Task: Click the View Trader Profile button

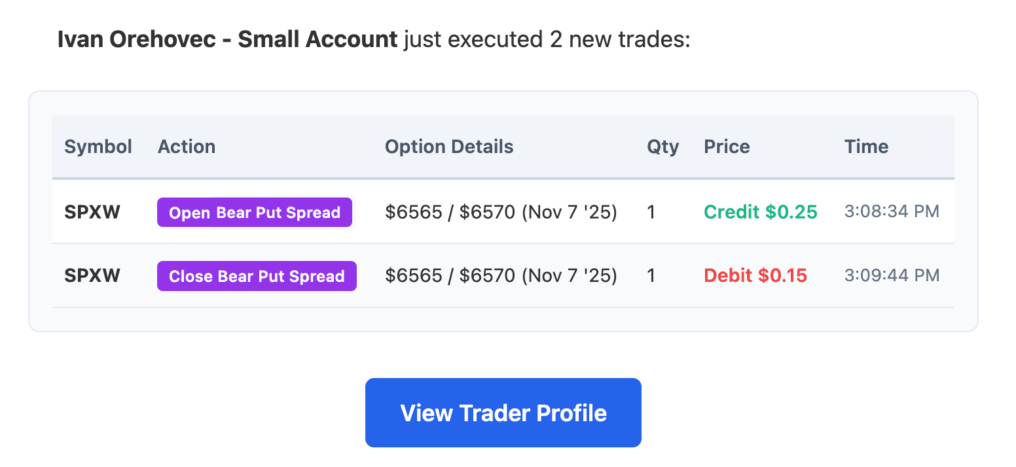Action: point(503,412)
